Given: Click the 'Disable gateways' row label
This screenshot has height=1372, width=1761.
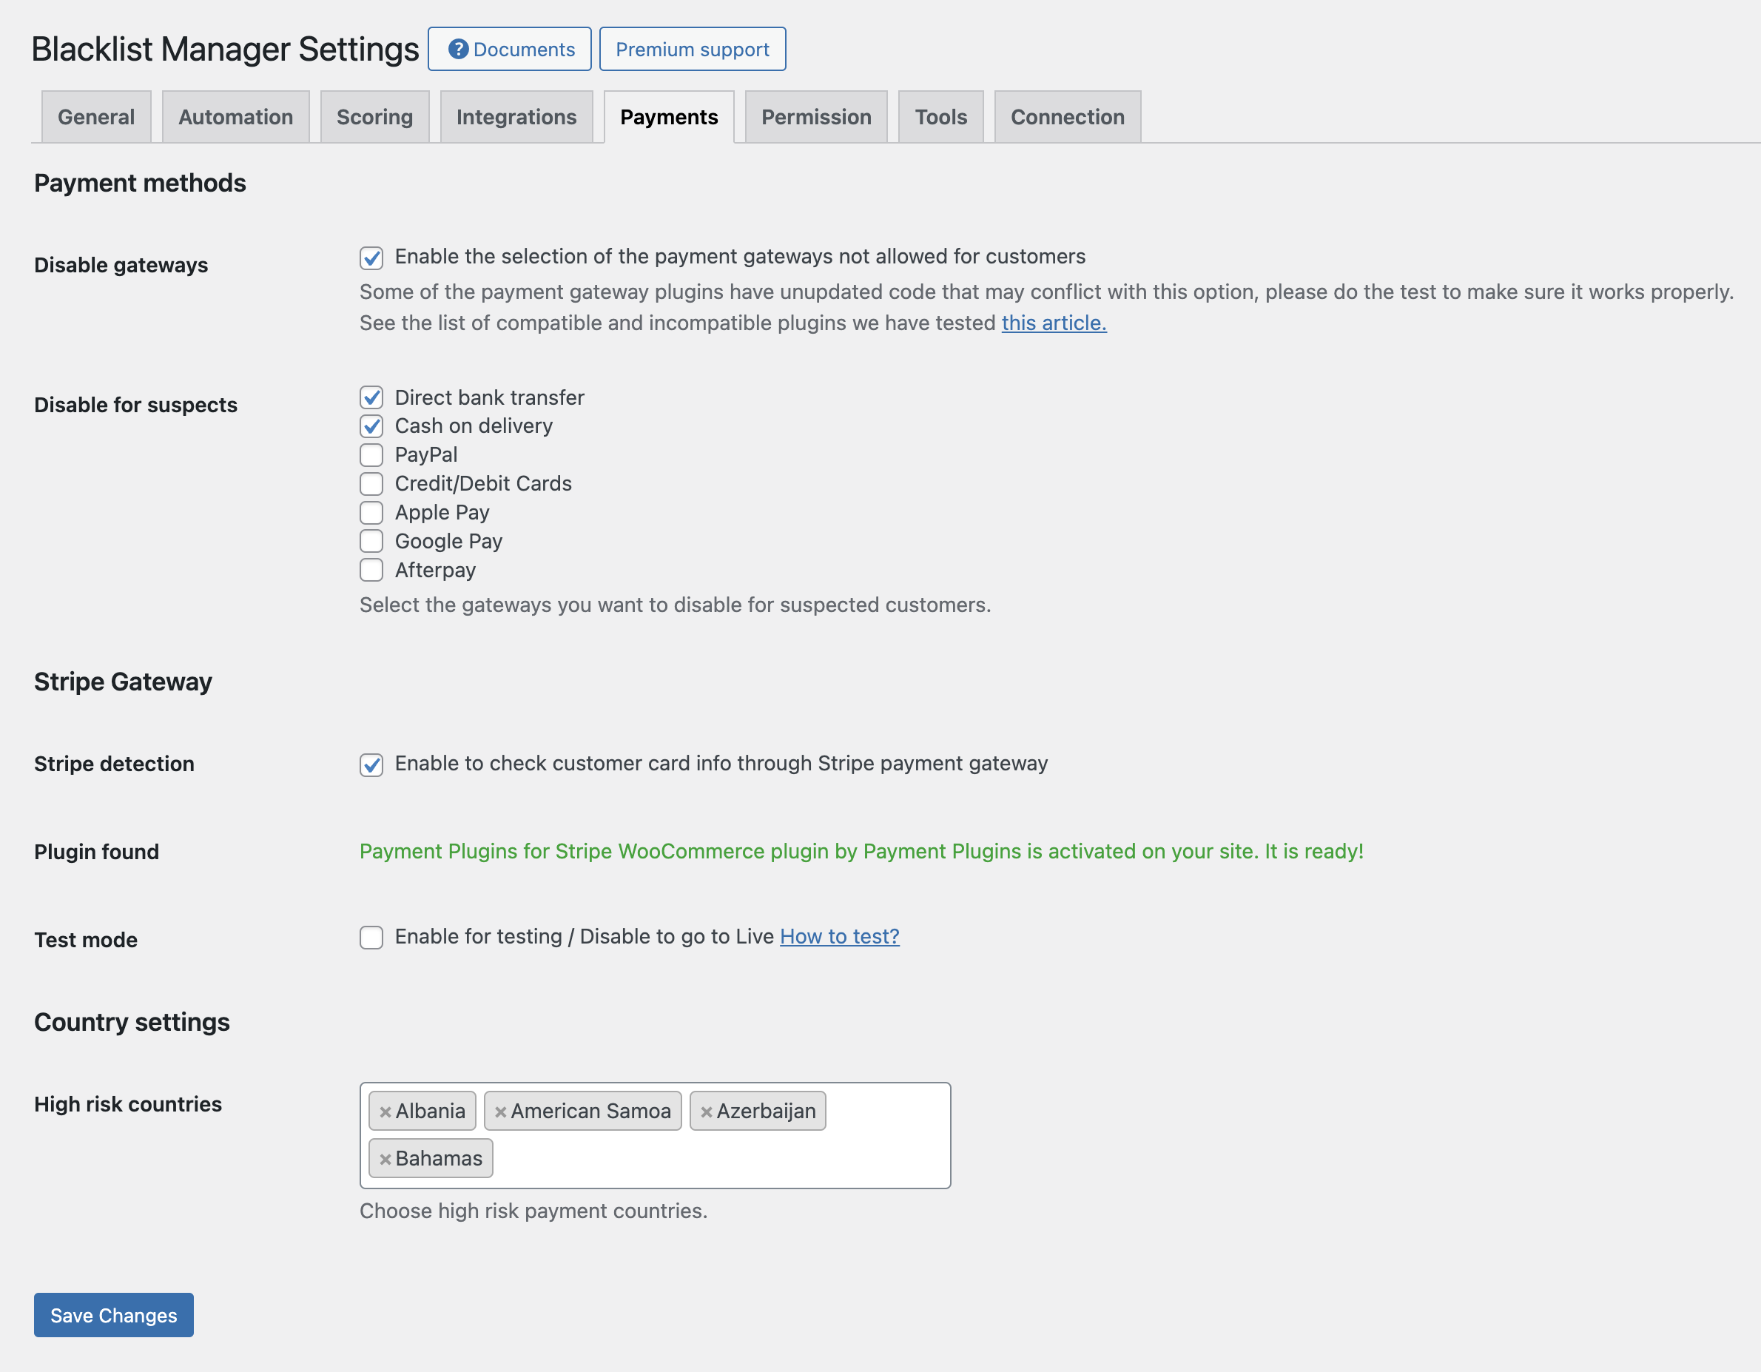Looking at the screenshot, I should tap(121, 266).
